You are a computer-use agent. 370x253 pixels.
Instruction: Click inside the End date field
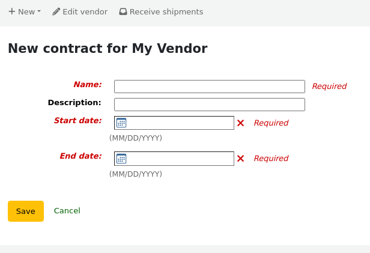tap(180, 159)
